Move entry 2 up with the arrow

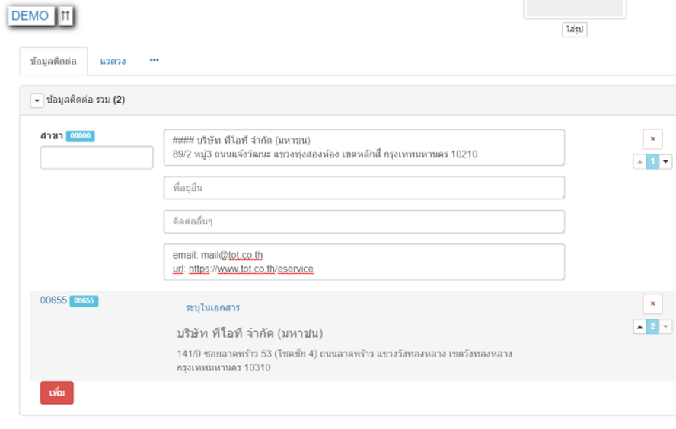click(639, 327)
